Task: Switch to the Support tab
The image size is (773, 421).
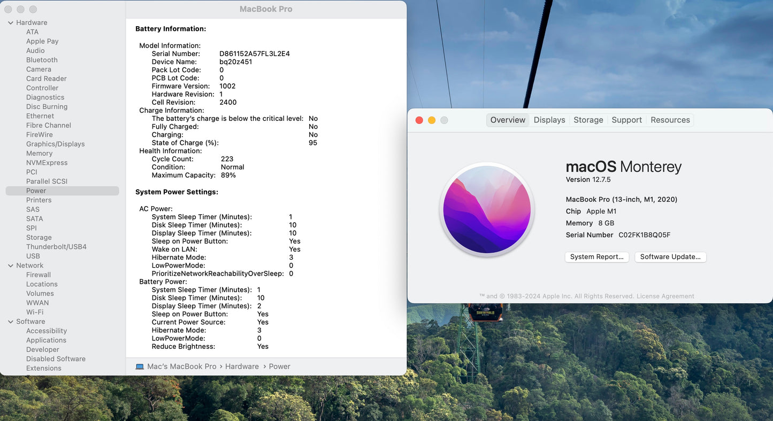Action: pyautogui.click(x=626, y=120)
